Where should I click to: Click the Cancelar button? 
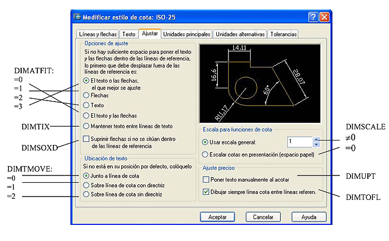(263, 217)
